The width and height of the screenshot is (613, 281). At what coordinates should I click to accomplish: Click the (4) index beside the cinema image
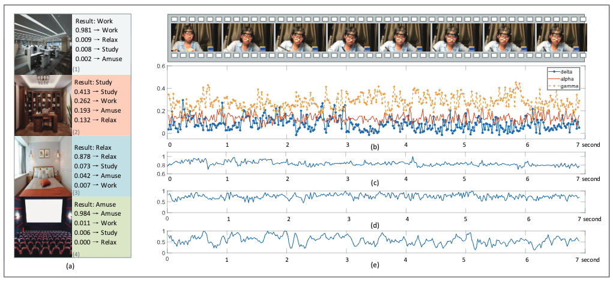(76, 254)
